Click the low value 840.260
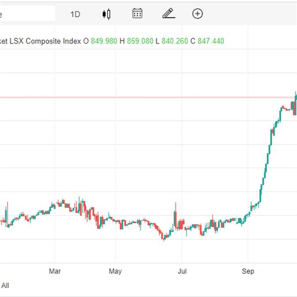The image size is (297, 297). 175,41
